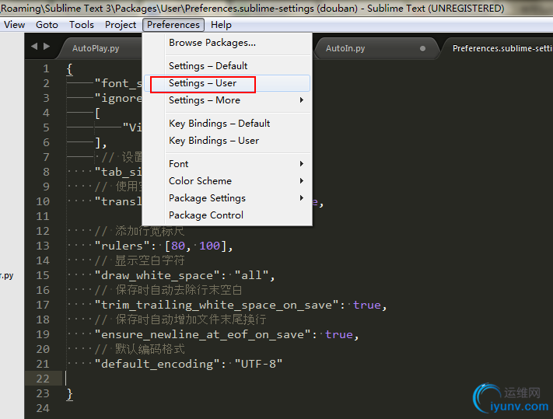Open the Tools menu
Screen dimensions: 553x419
[82, 25]
